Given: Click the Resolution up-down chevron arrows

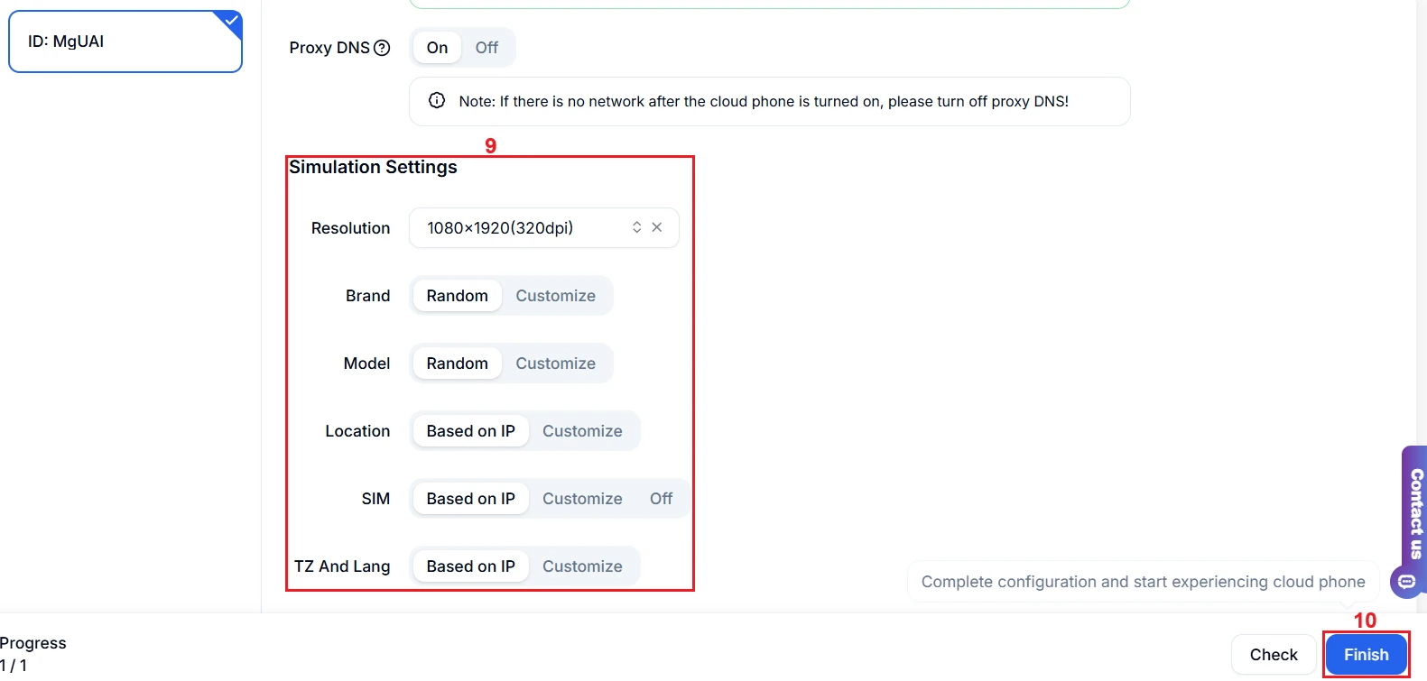Looking at the screenshot, I should coord(636,227).
